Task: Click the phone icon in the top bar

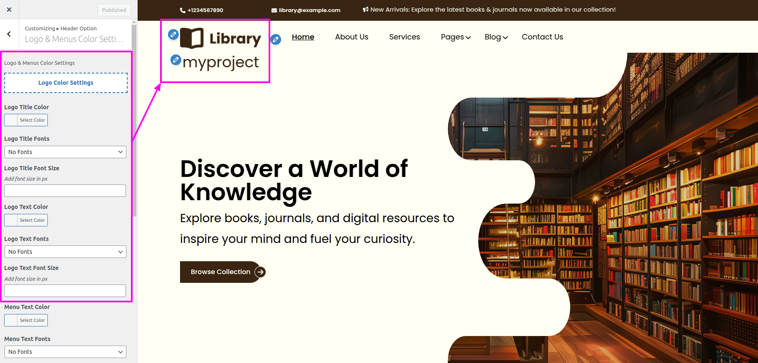Action: point(183,10)
